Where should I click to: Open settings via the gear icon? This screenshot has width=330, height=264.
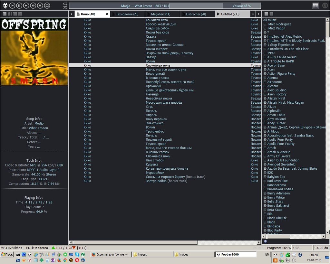pyautogui.click(x=47, y=5)
